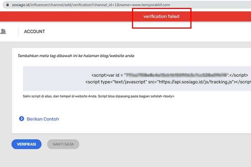Click the script var id code line
251x167 pixels.
pos(170,75)
